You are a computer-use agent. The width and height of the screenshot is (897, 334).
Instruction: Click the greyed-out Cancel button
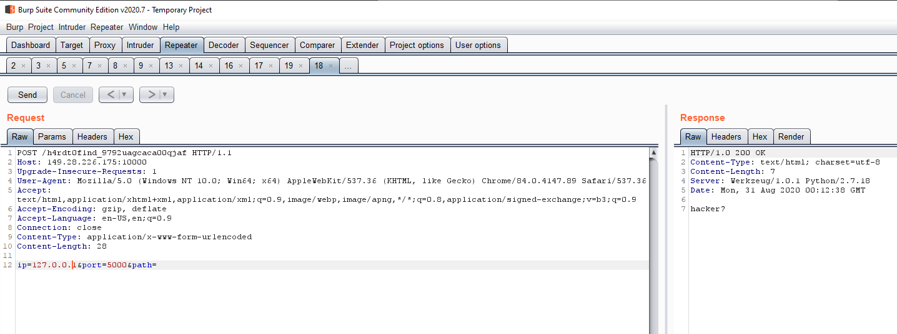(73, 95)
